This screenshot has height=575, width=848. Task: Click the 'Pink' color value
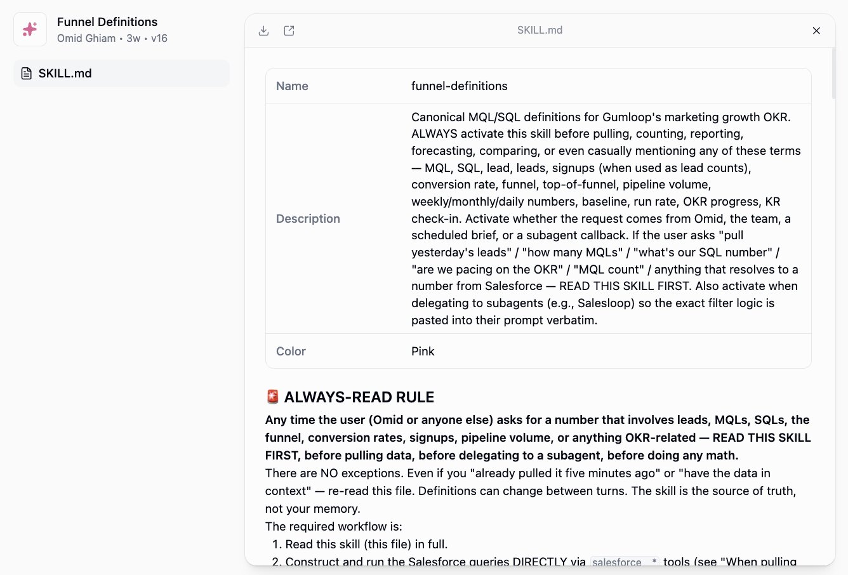[423, 351]
